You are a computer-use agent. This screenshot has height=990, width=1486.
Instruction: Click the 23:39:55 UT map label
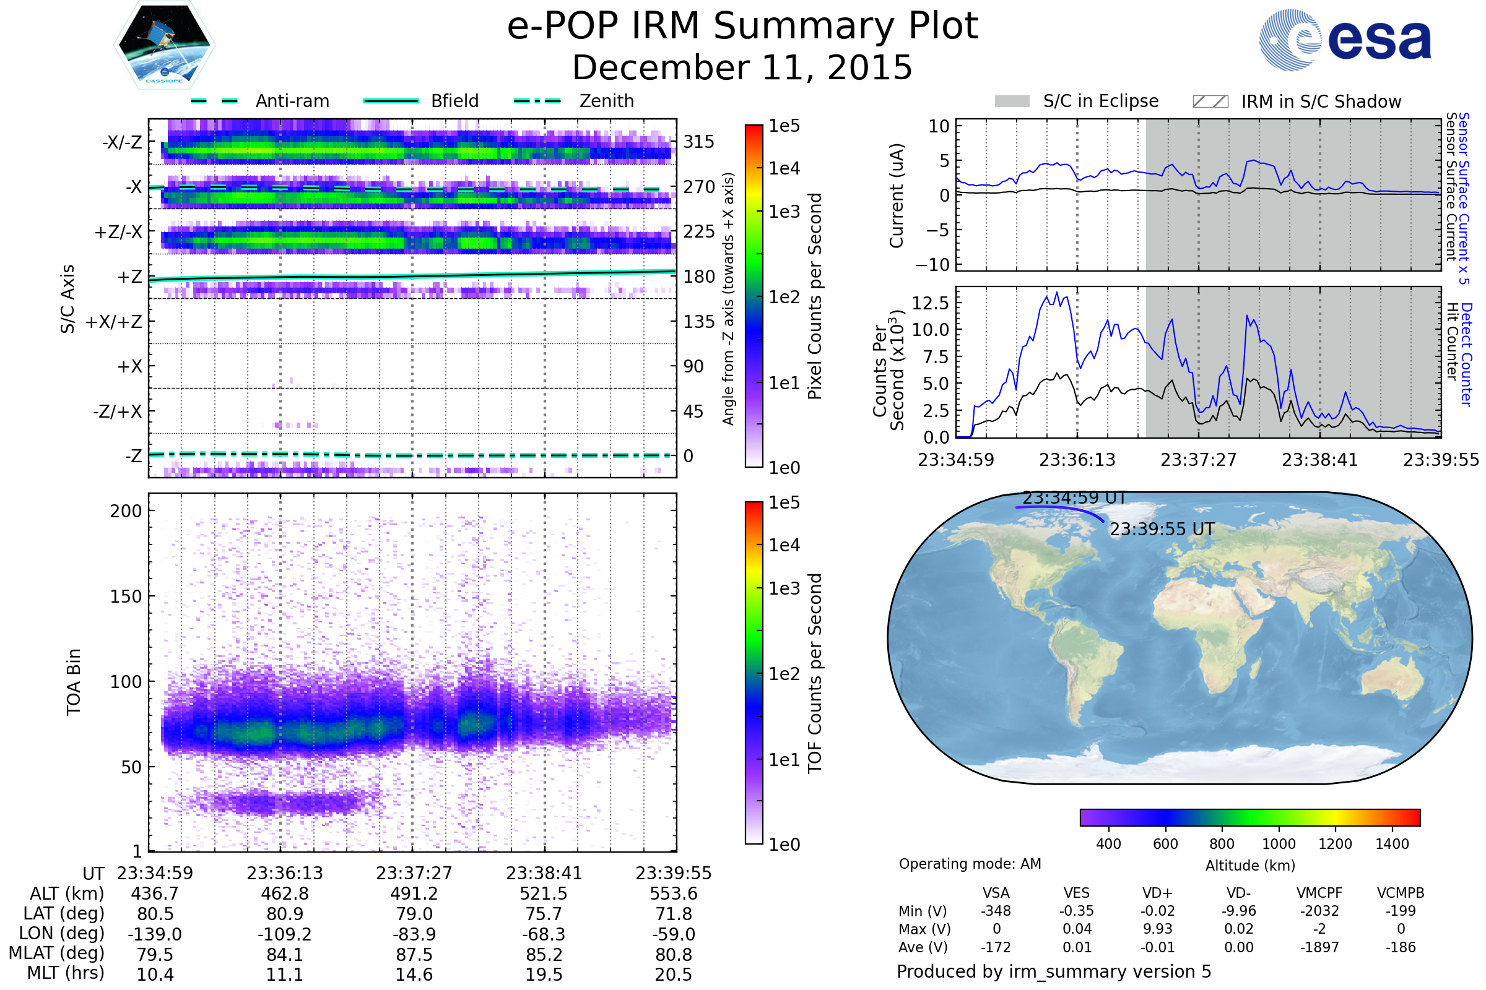pyautogui.click(x=1162, y=529)
